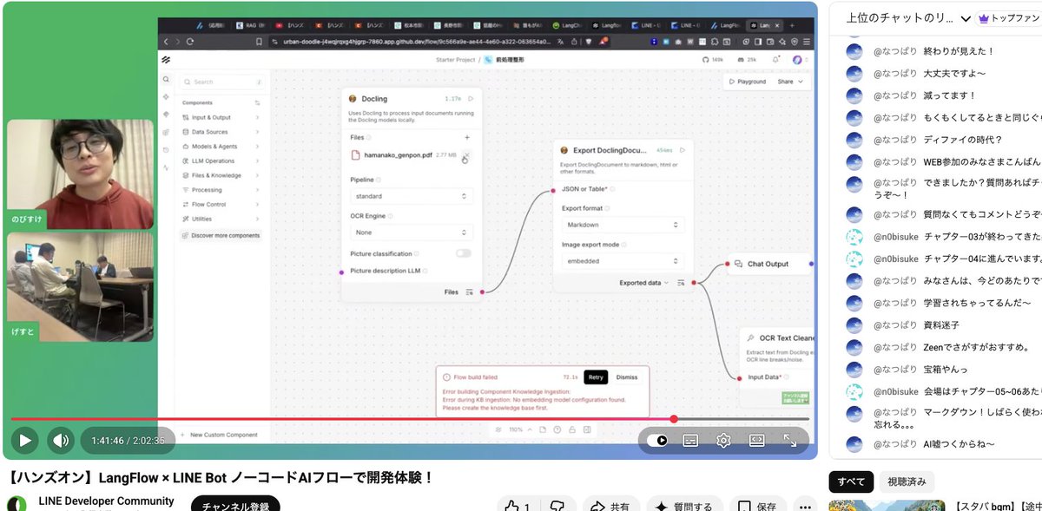Switch to LangCha browser tab
This screenshot has width=1042, height=511.
coord(567,25)
